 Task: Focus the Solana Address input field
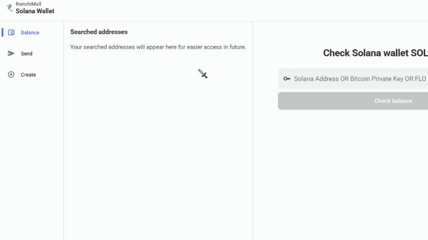(357, 79)
